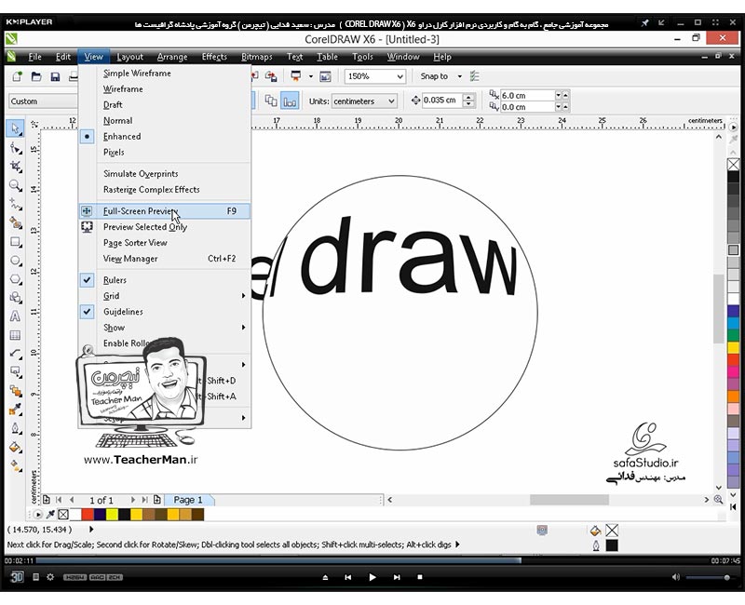The height and width of the screenshot is (605, 745).
Task: Open the Units centimeters dropdown
Action: (x=391, y=101)
